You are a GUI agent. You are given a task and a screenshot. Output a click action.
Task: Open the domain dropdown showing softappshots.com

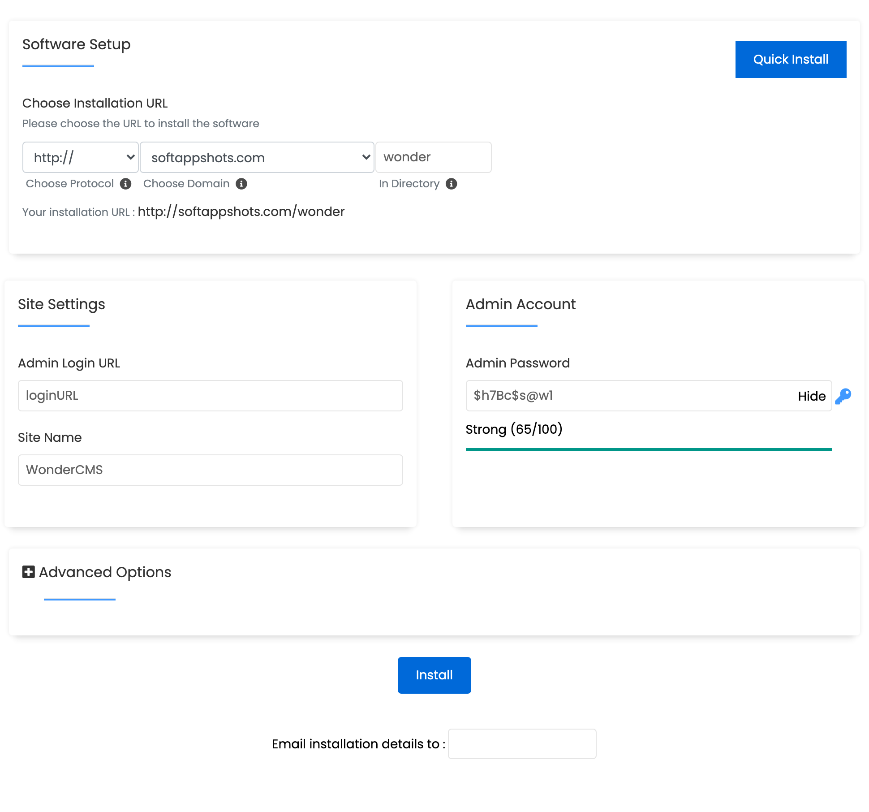click(256, 157)
